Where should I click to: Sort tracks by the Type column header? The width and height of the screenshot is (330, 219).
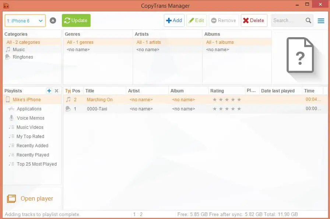click(67, 91)
